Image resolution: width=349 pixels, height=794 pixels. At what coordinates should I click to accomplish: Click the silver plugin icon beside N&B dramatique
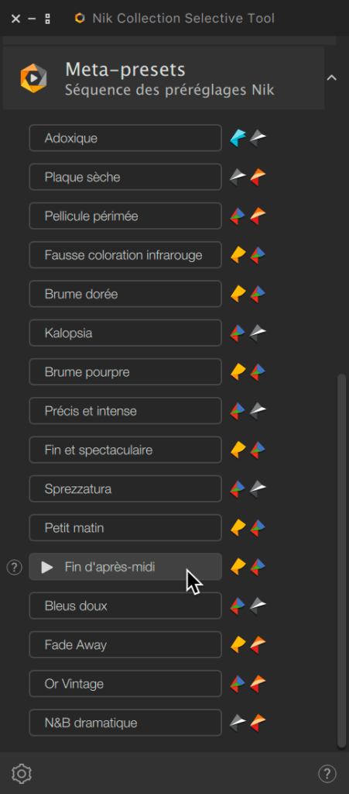pyautogui.click(x=238, y=723)
